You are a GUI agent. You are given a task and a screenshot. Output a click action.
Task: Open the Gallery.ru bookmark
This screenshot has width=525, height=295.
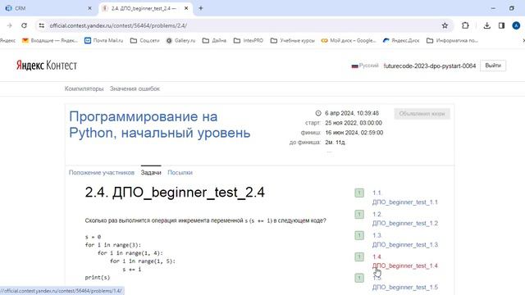point(180,40)
